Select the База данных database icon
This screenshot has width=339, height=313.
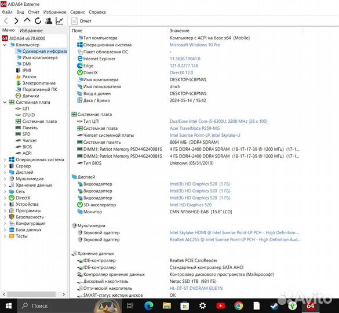tap(12, 230)
